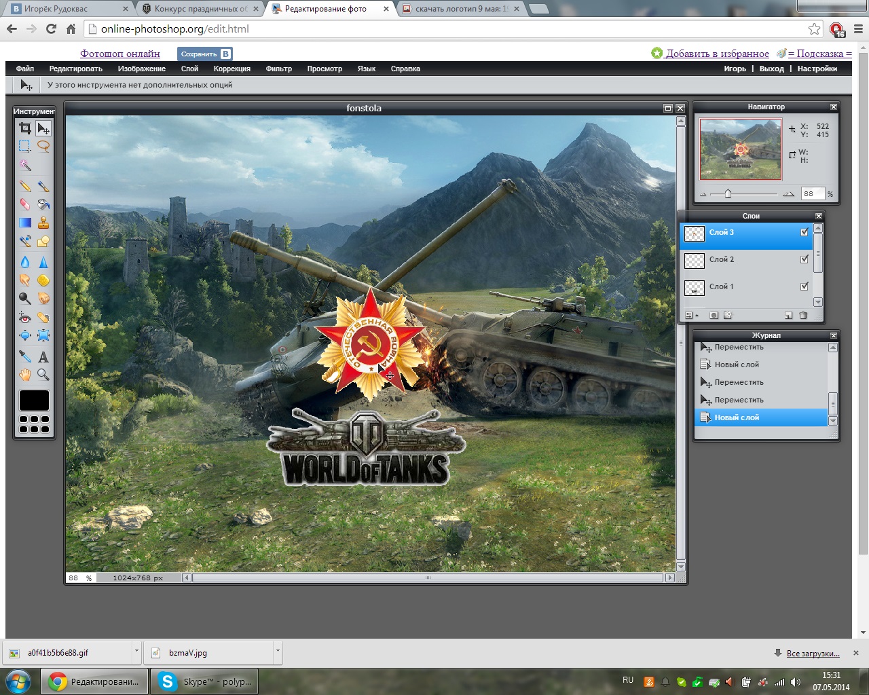
Task: Click the Добавить в избранное link
Action: (717, 54)
